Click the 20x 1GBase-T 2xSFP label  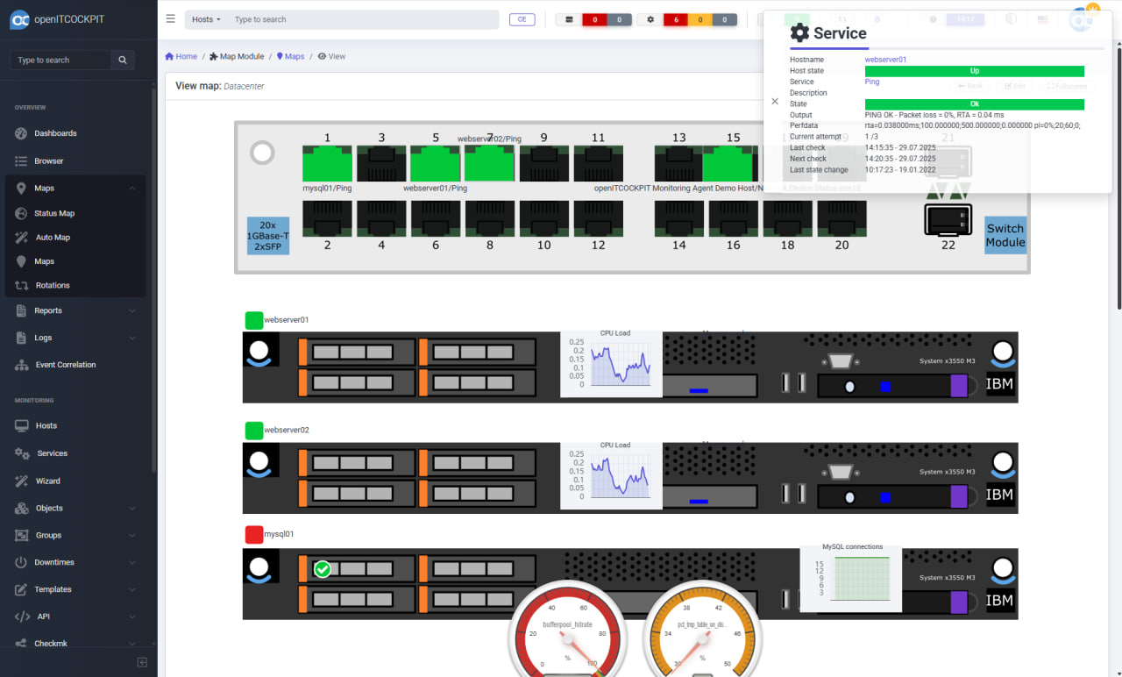(268, 235)
